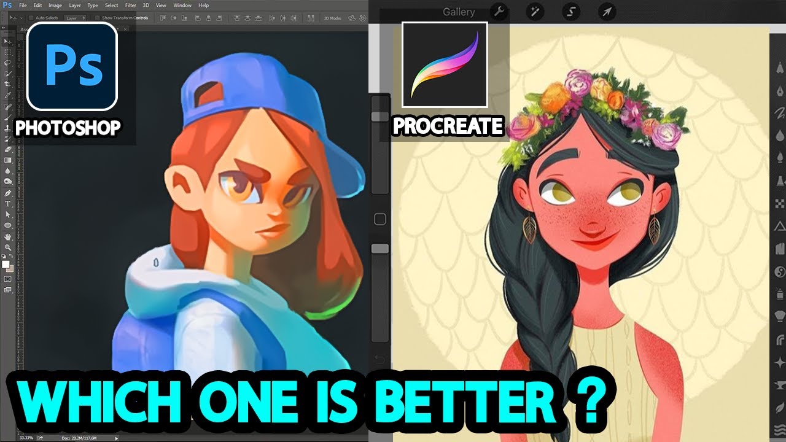This screenshot has height=442, width=786.
Task: Select the Gradient tool
Action: pos(8,160)
